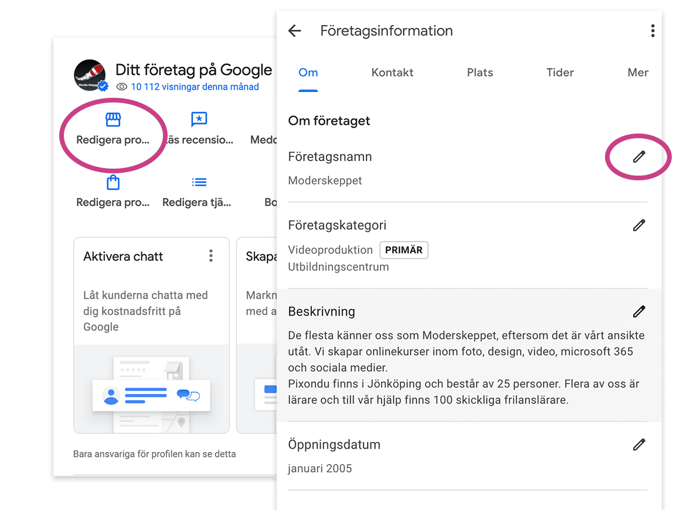Edit Företagskategori with the pencil icon
680x510 pixels.
[639, 225]
